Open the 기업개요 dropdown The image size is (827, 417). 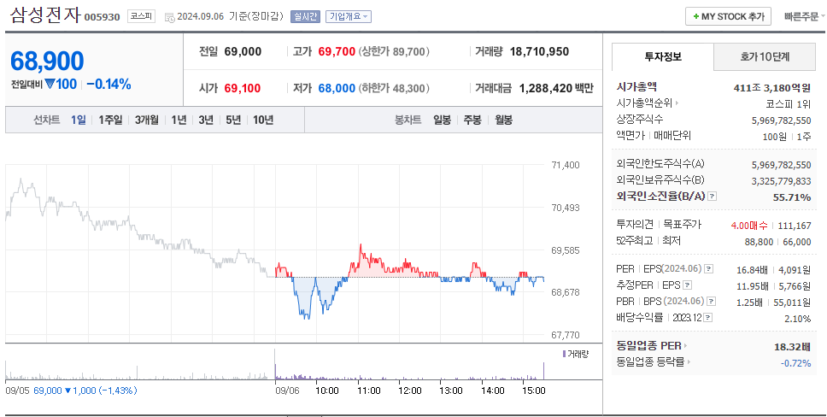348,16
